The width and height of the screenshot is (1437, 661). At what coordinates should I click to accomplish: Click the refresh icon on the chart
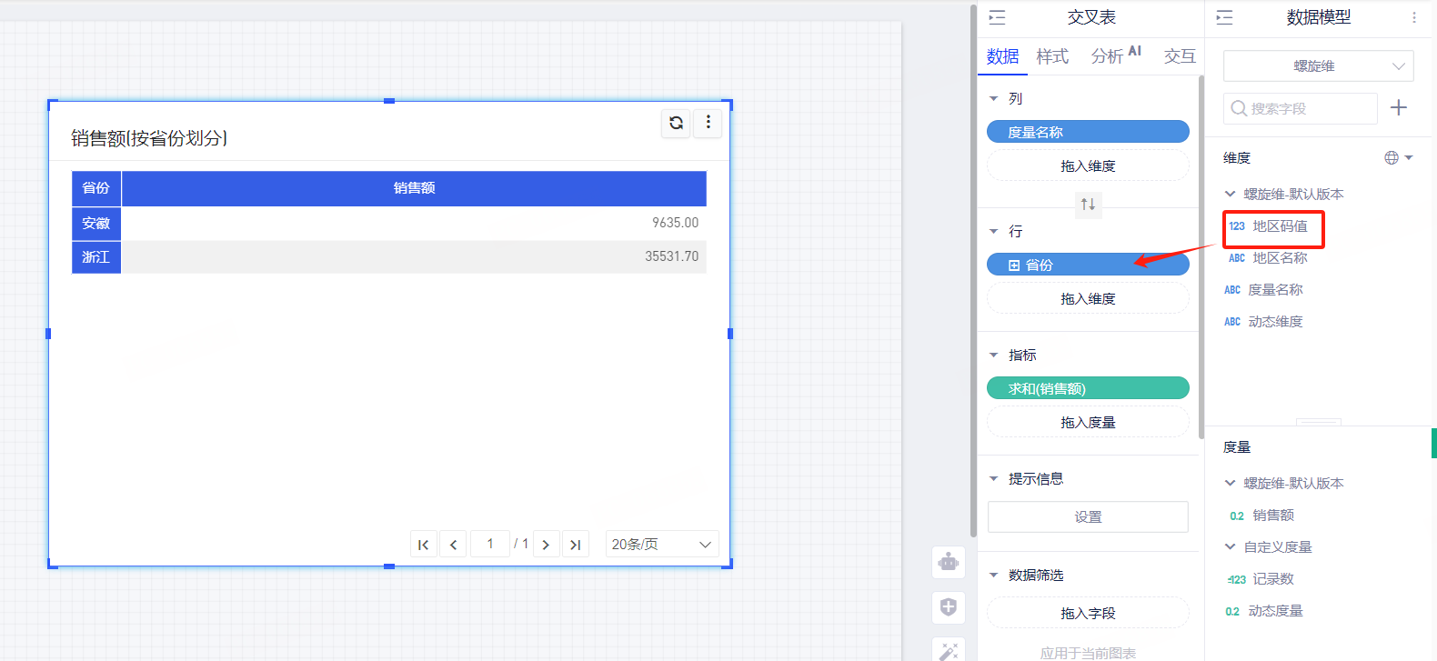coord(676,123)
